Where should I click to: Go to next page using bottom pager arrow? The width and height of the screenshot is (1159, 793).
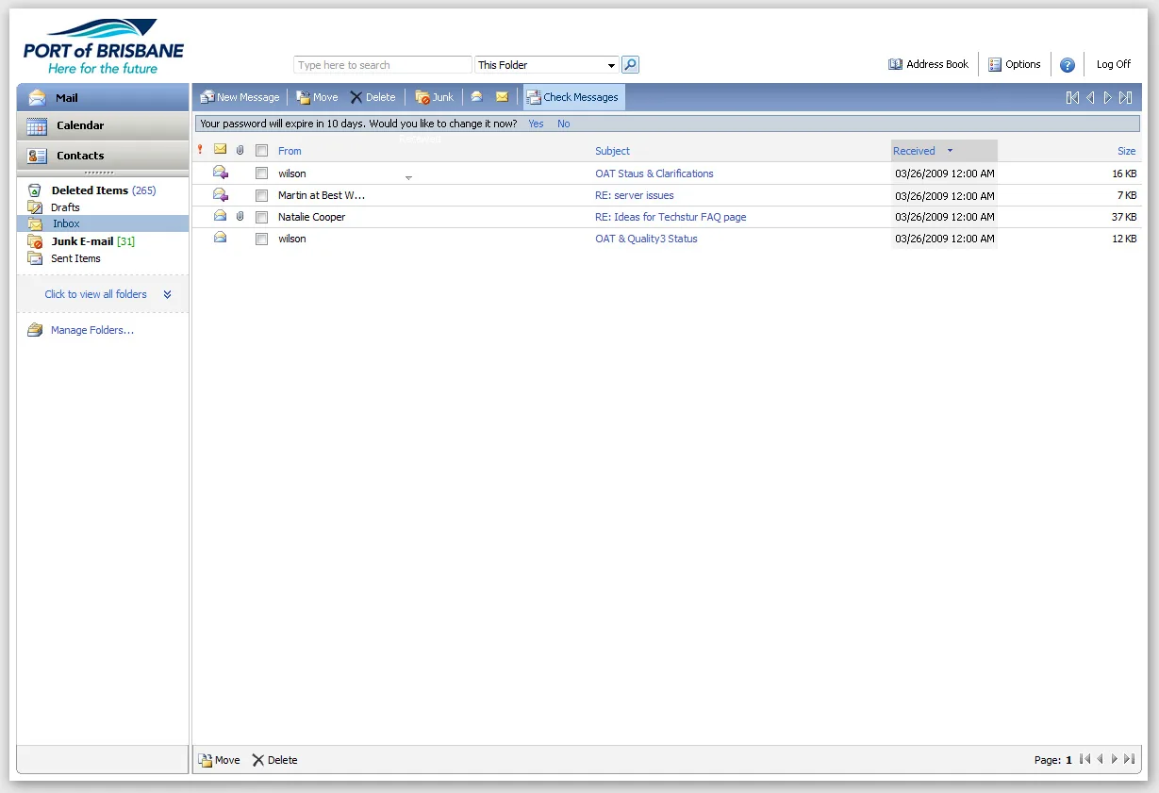point(1115,759)
